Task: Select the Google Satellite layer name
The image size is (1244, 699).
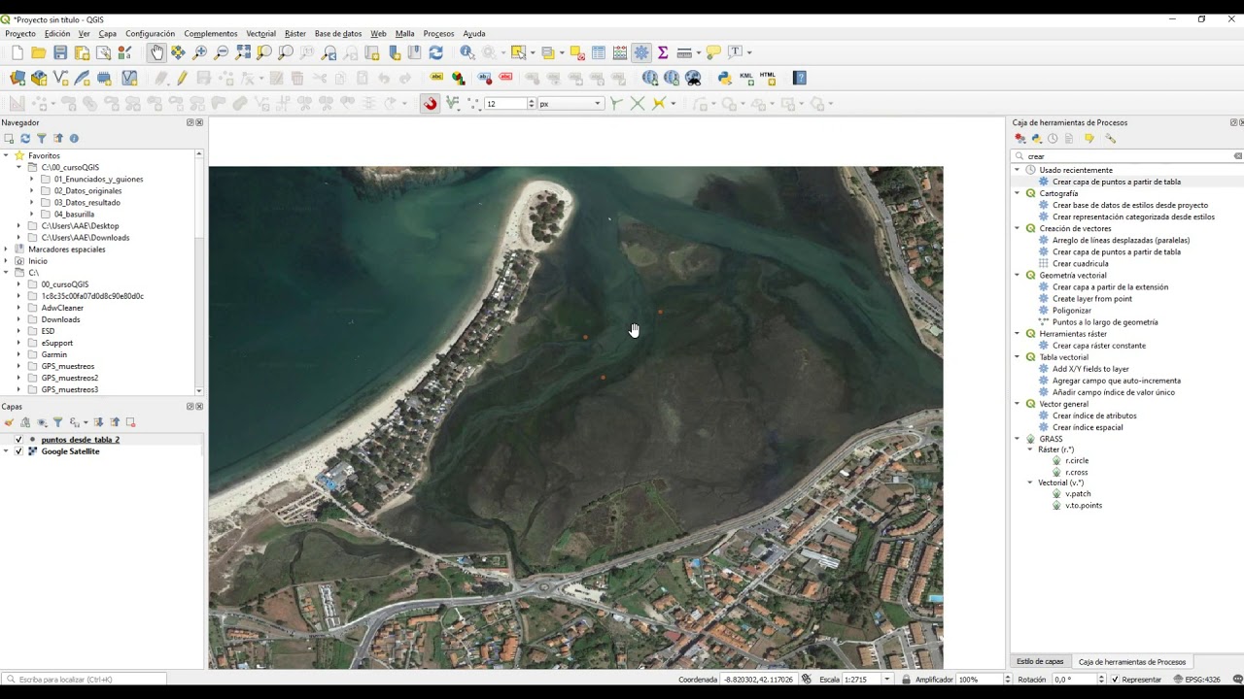Action: pos(70,451)
